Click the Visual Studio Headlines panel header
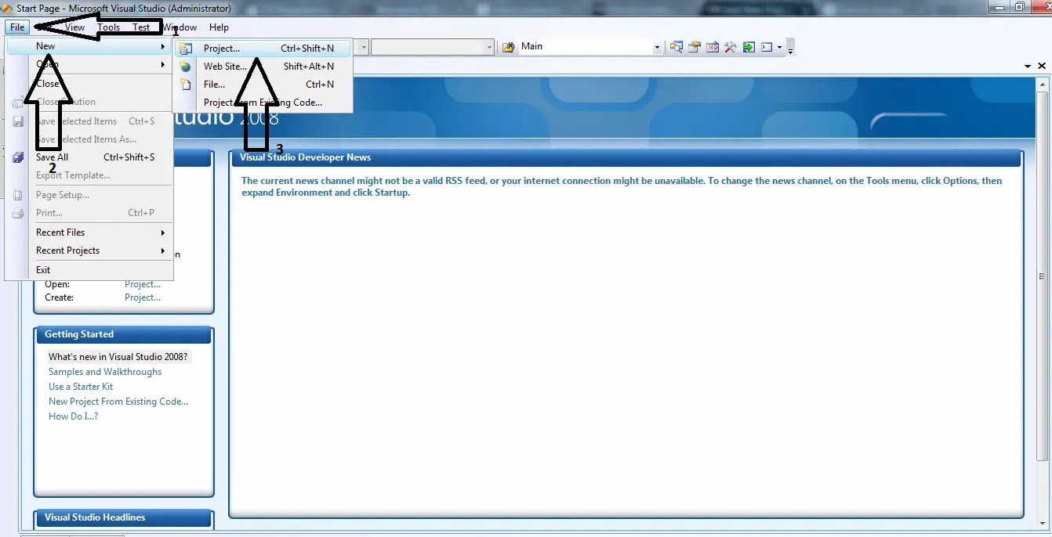1052x537 pixels. tap(124, 517)
